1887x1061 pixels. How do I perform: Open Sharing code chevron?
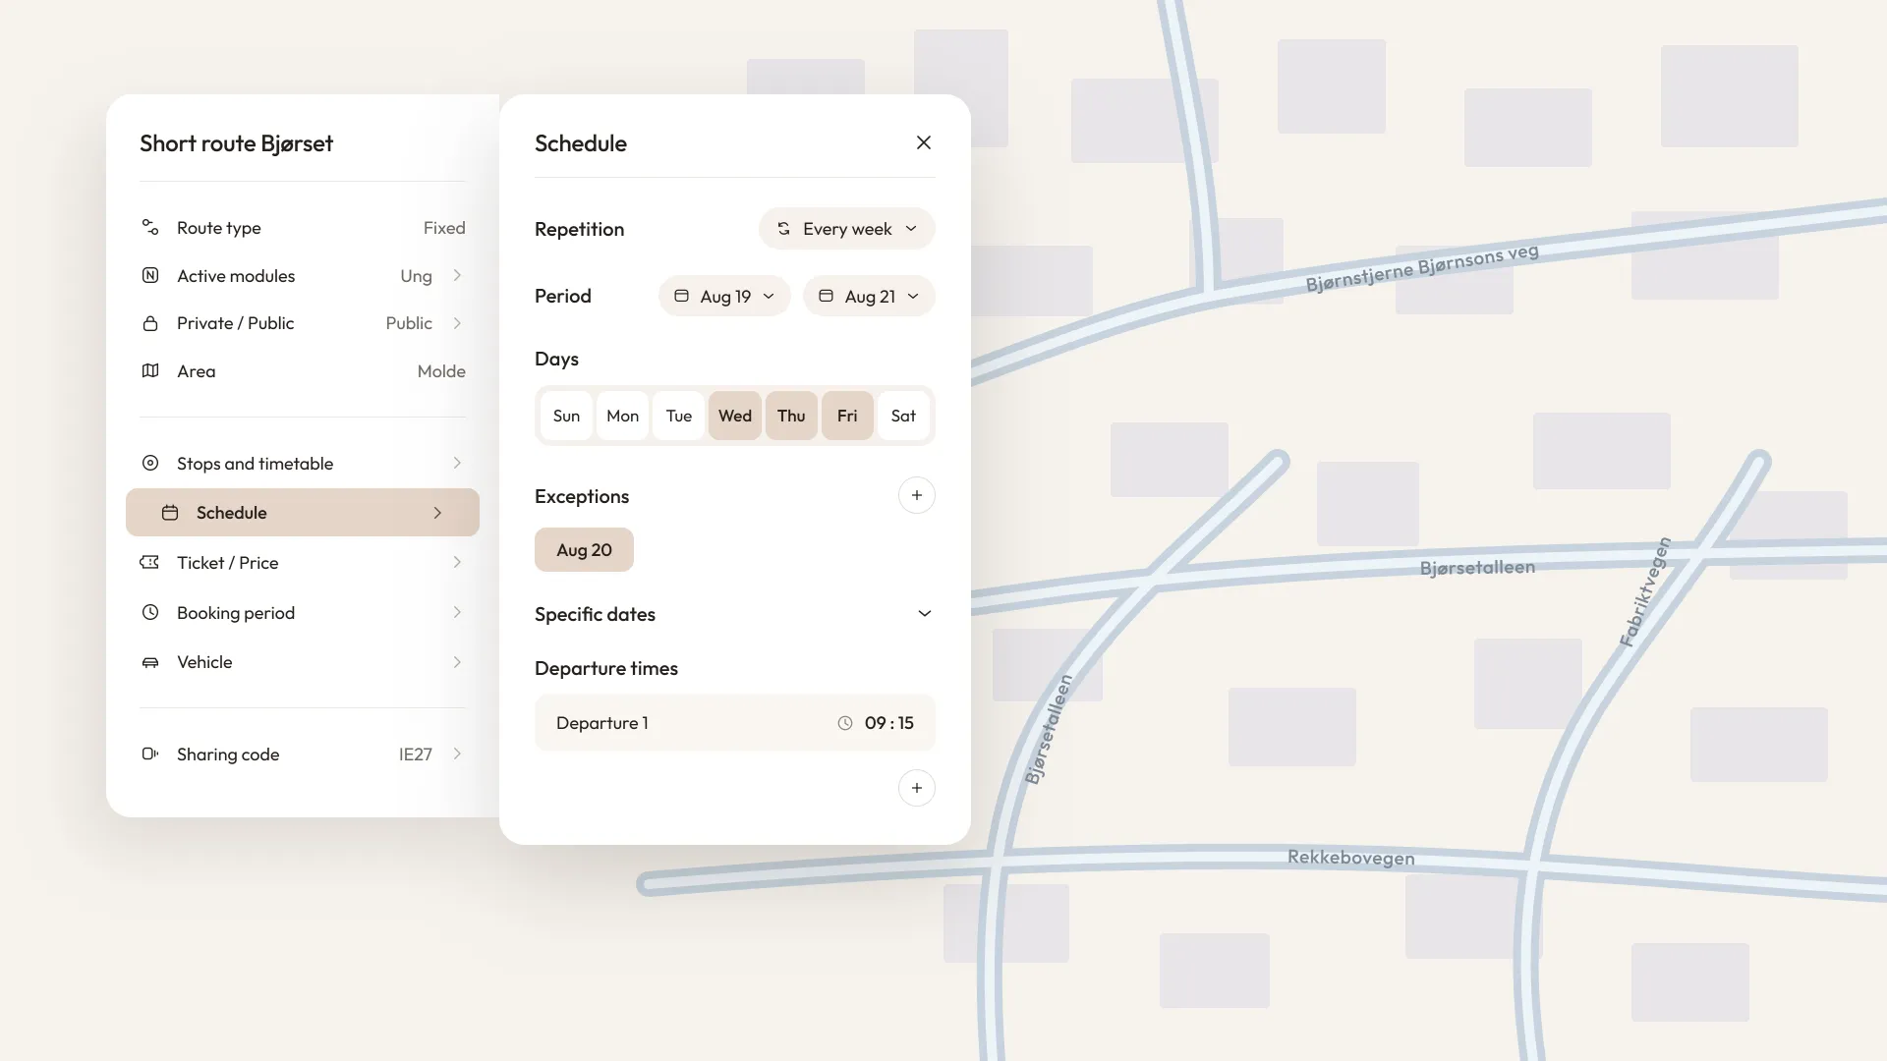coord(457,754)
